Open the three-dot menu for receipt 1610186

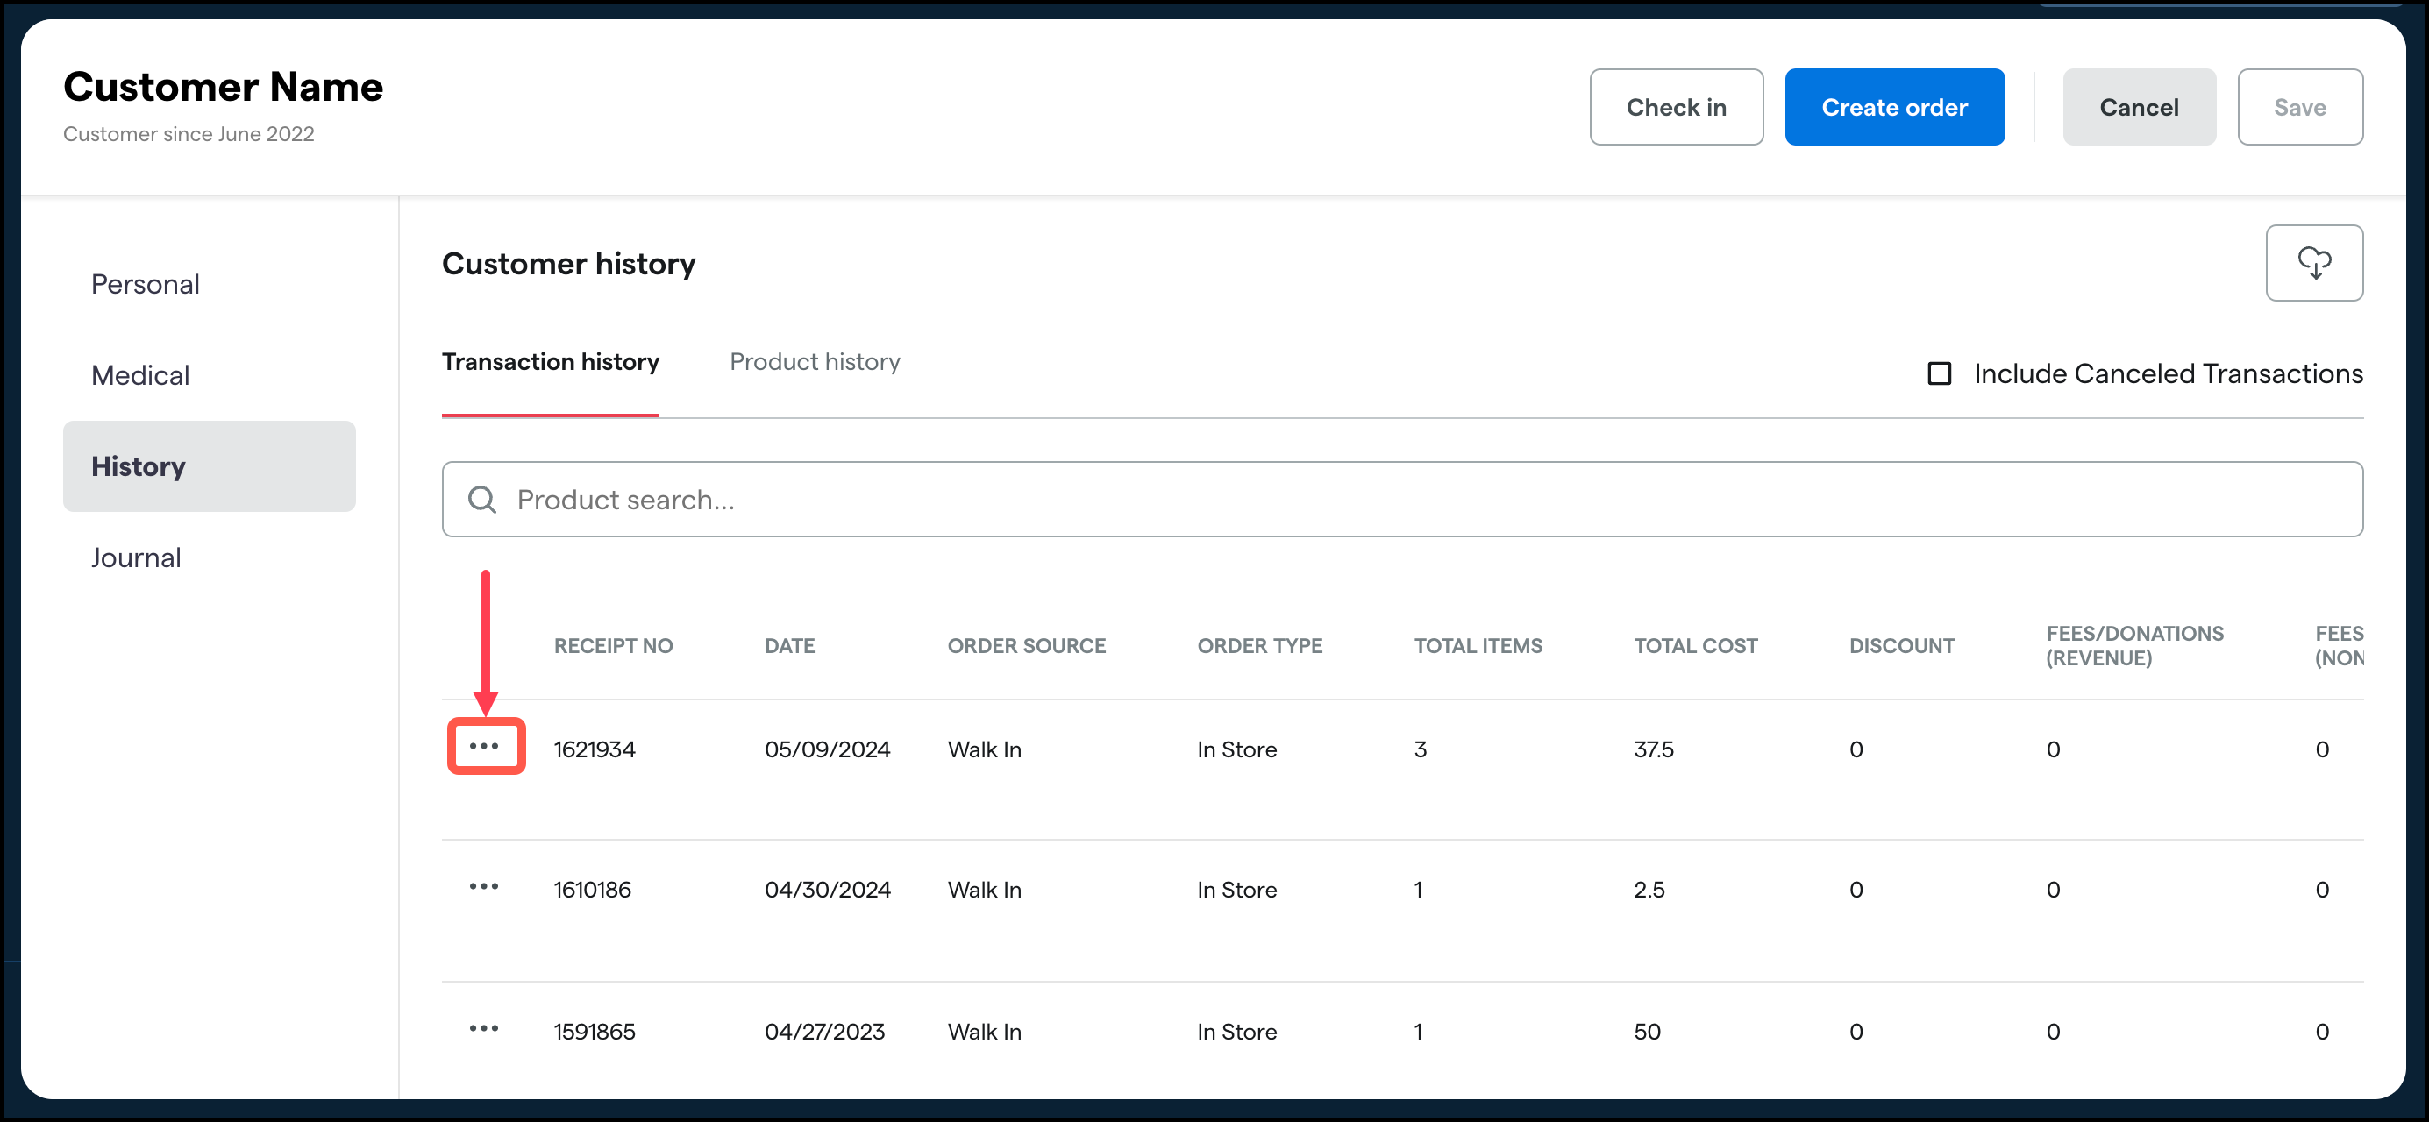(x=485, y=887)
